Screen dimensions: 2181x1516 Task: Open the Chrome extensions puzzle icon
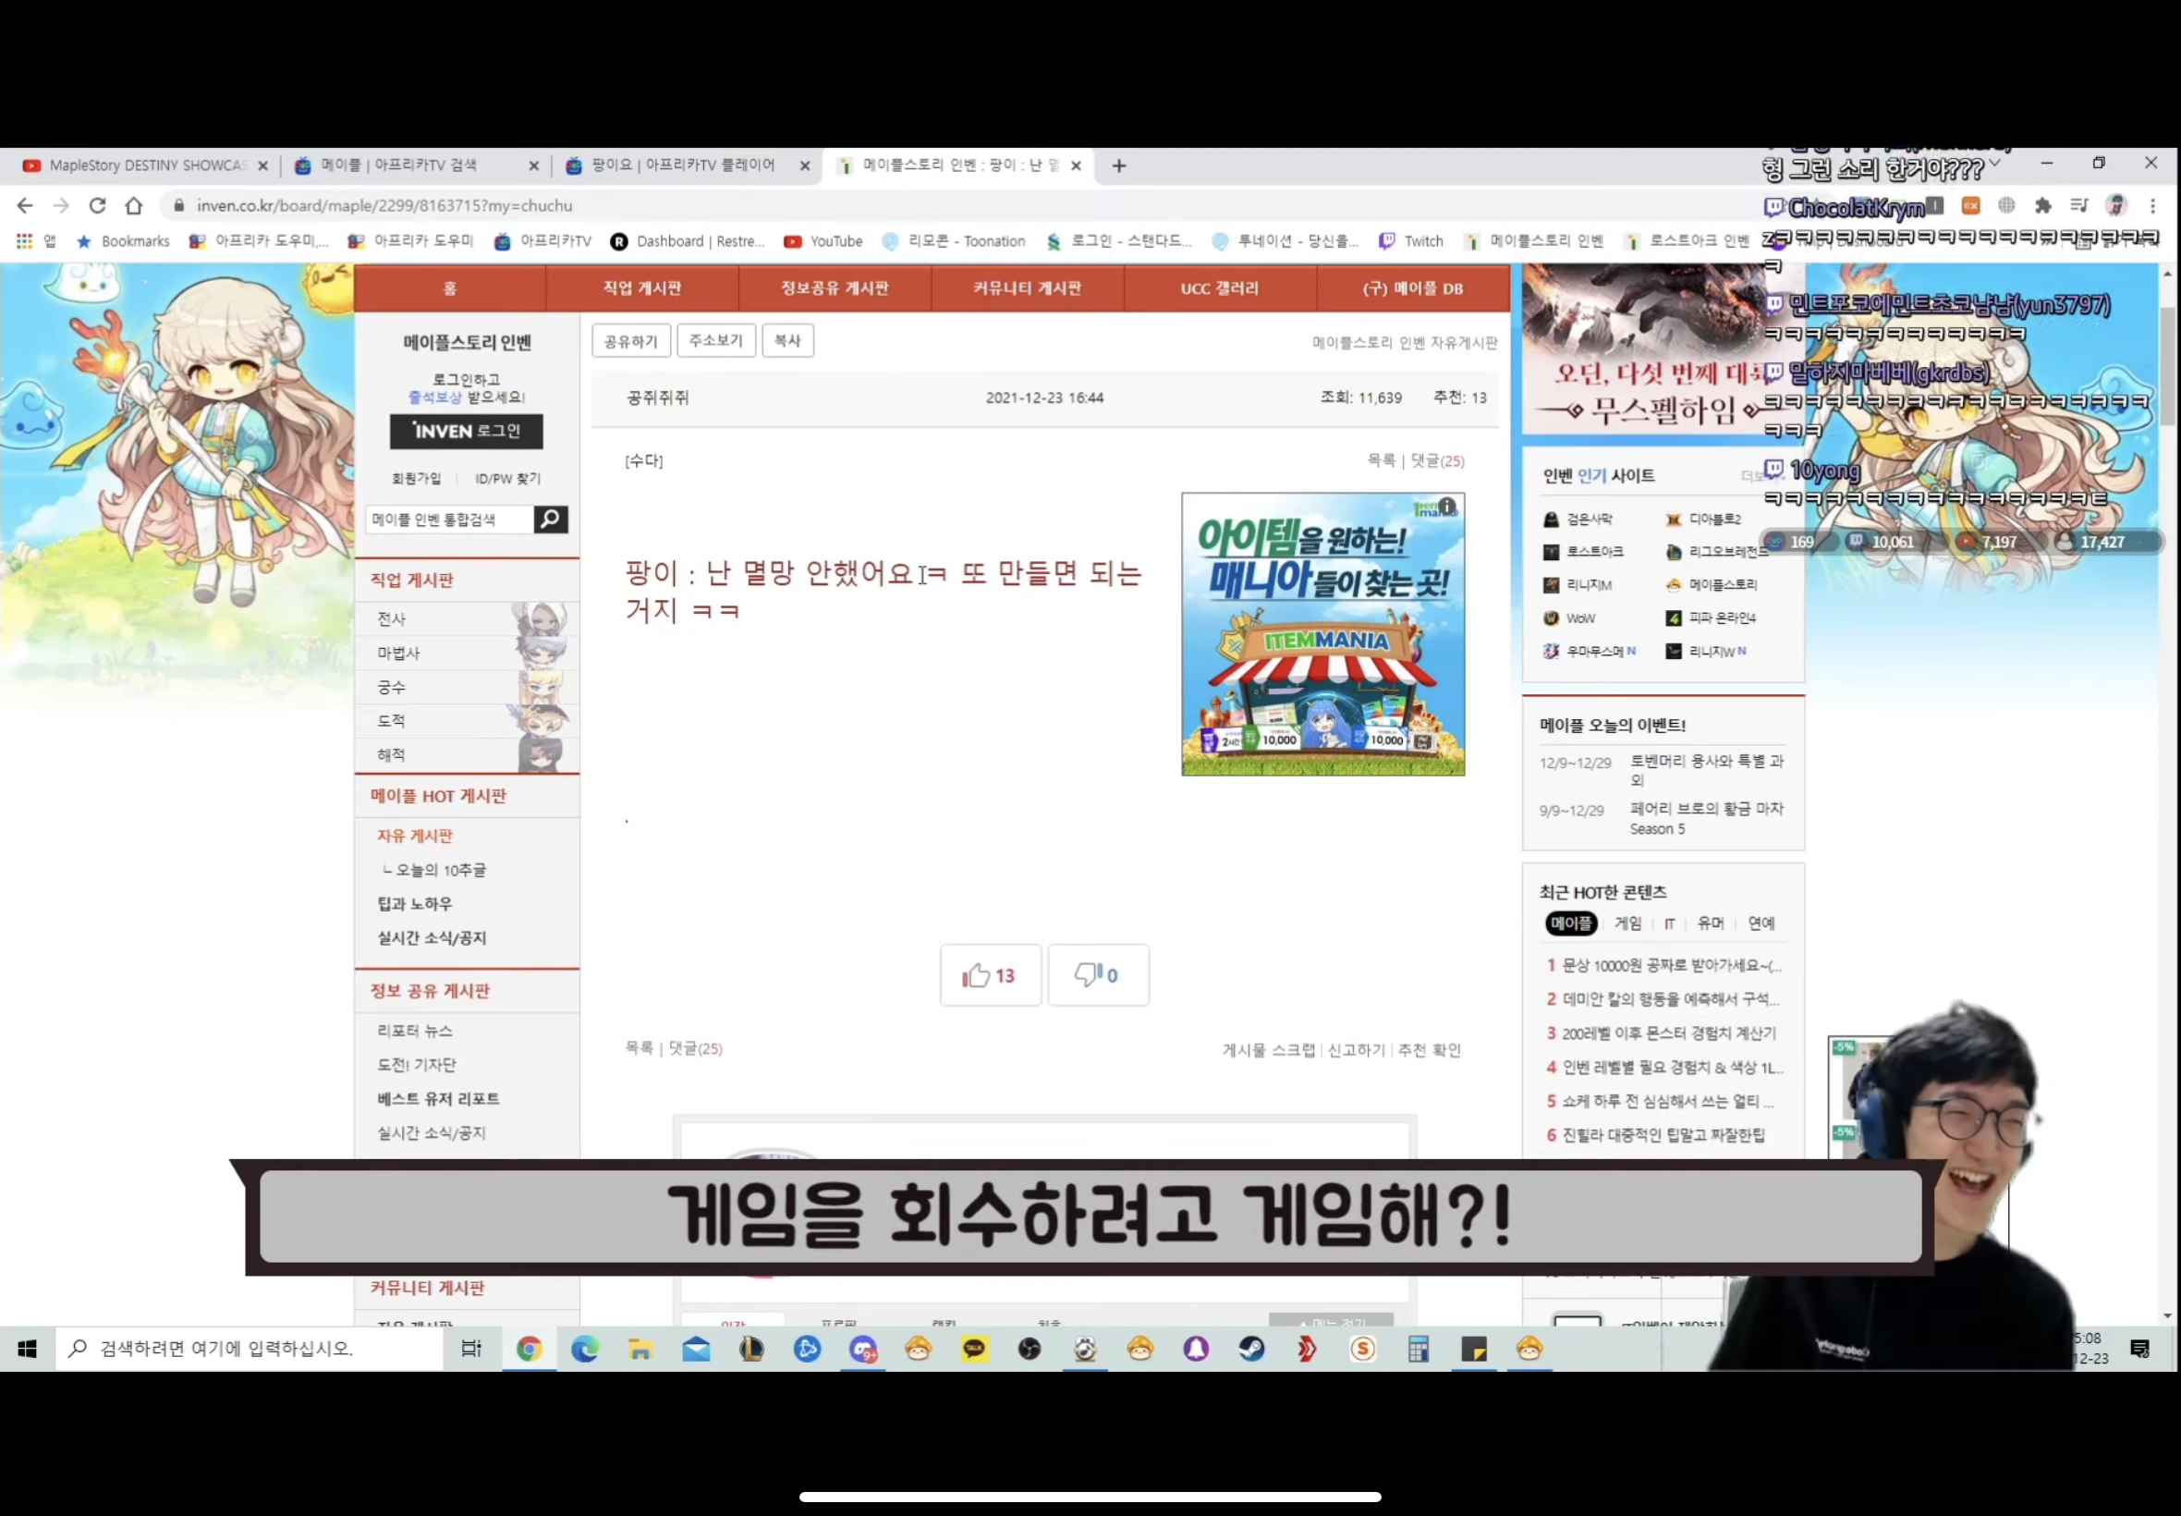click(x=2042, y=205)
